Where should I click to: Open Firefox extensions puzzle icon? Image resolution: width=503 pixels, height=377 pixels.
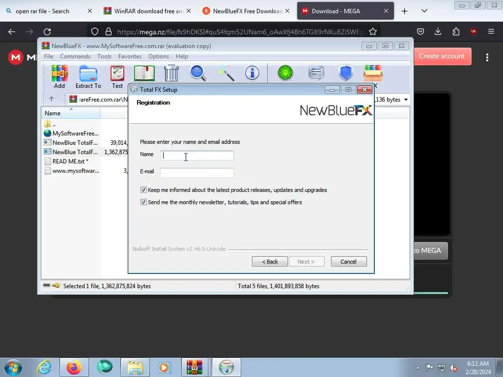tap(456, 31)
